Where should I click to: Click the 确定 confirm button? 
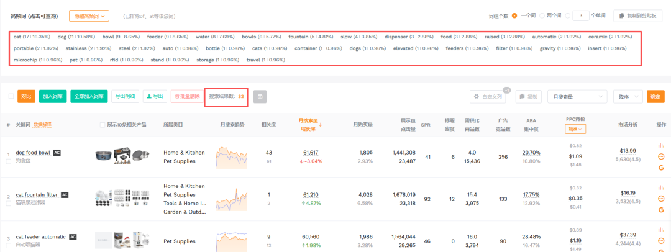coord(655,97)
